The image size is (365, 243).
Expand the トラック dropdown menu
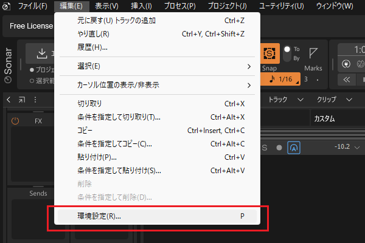(286, 100)
